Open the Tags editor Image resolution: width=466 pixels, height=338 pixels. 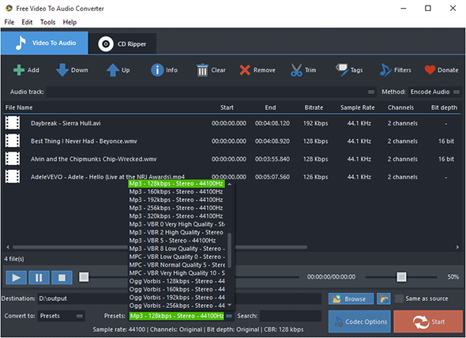point(342,70)
